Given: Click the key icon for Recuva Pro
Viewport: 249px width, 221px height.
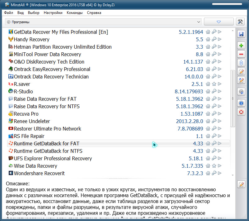Looking at the screenshot, I should (x=214, y=114).
